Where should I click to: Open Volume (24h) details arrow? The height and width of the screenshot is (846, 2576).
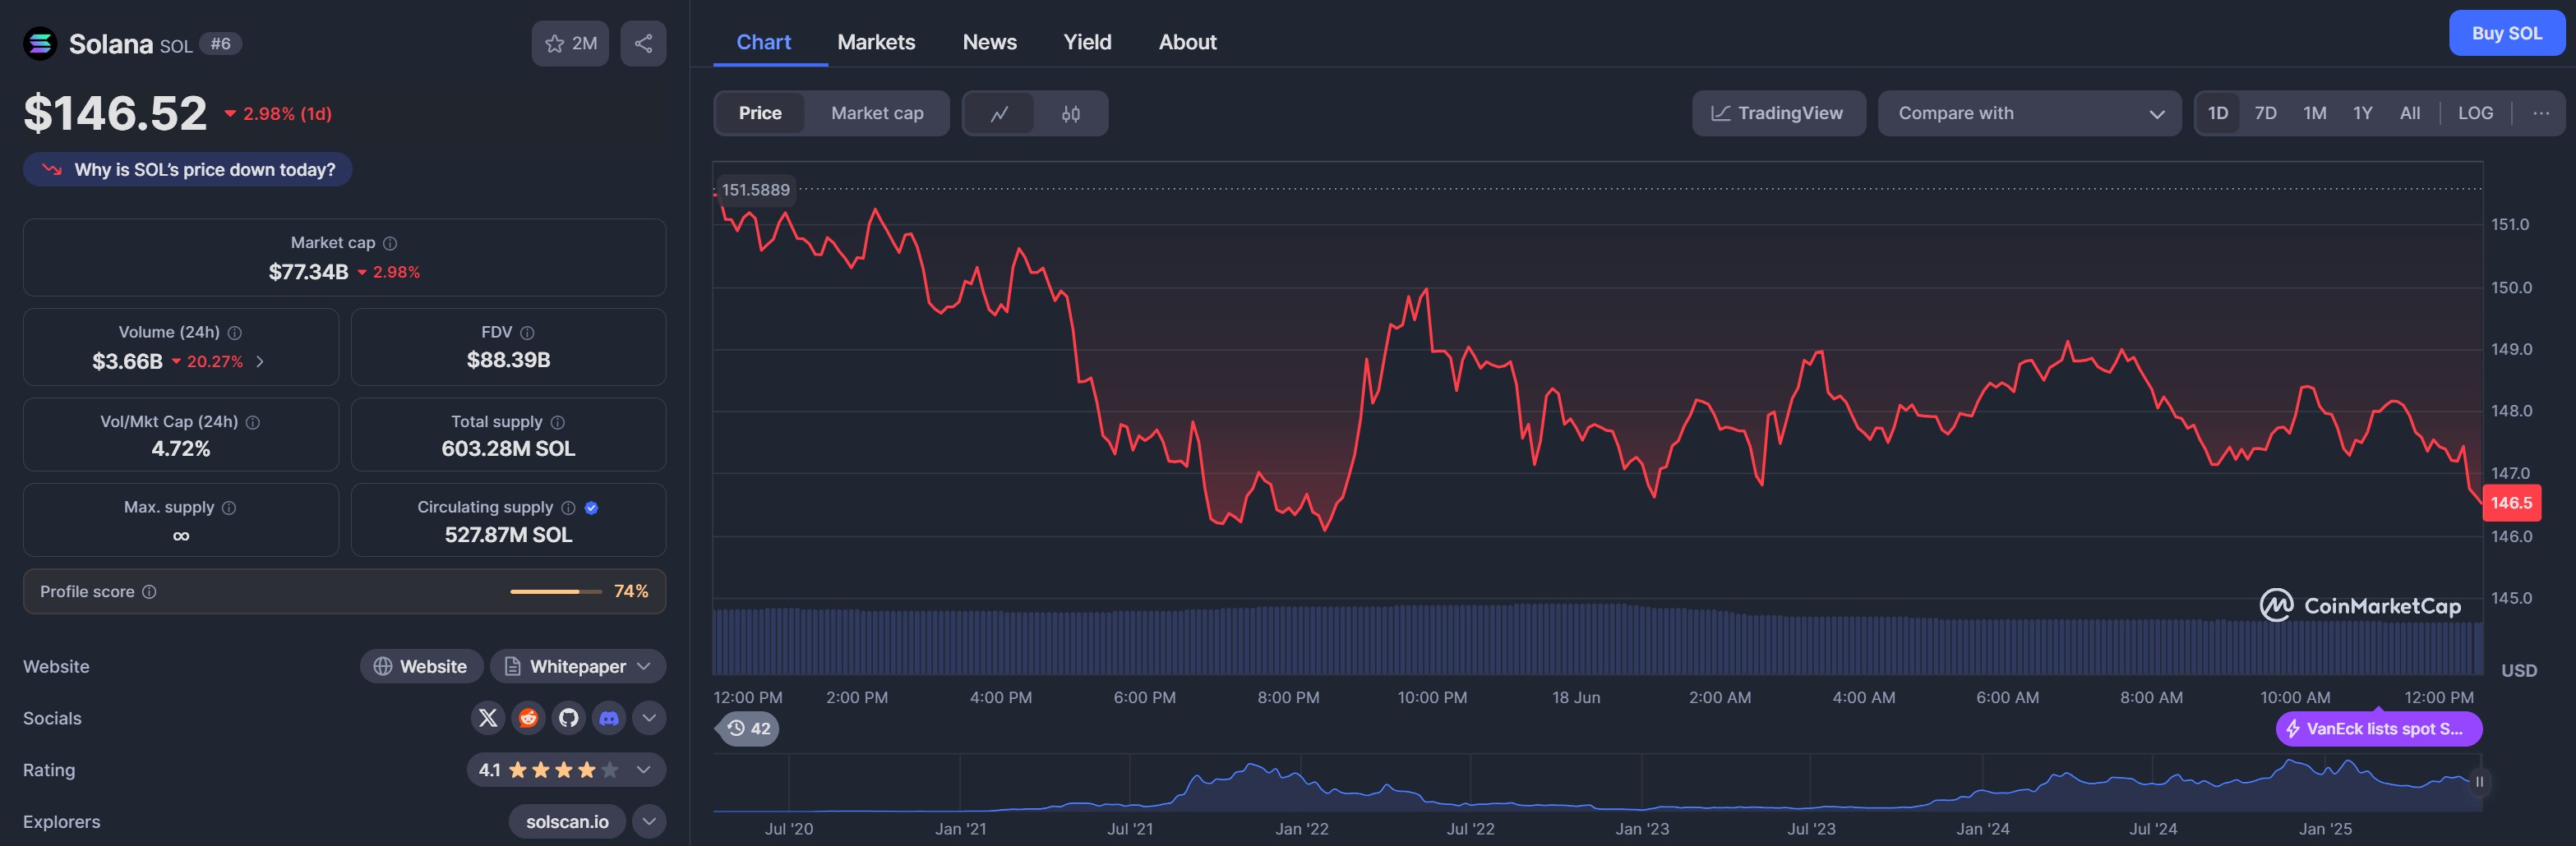pos(260,361)
